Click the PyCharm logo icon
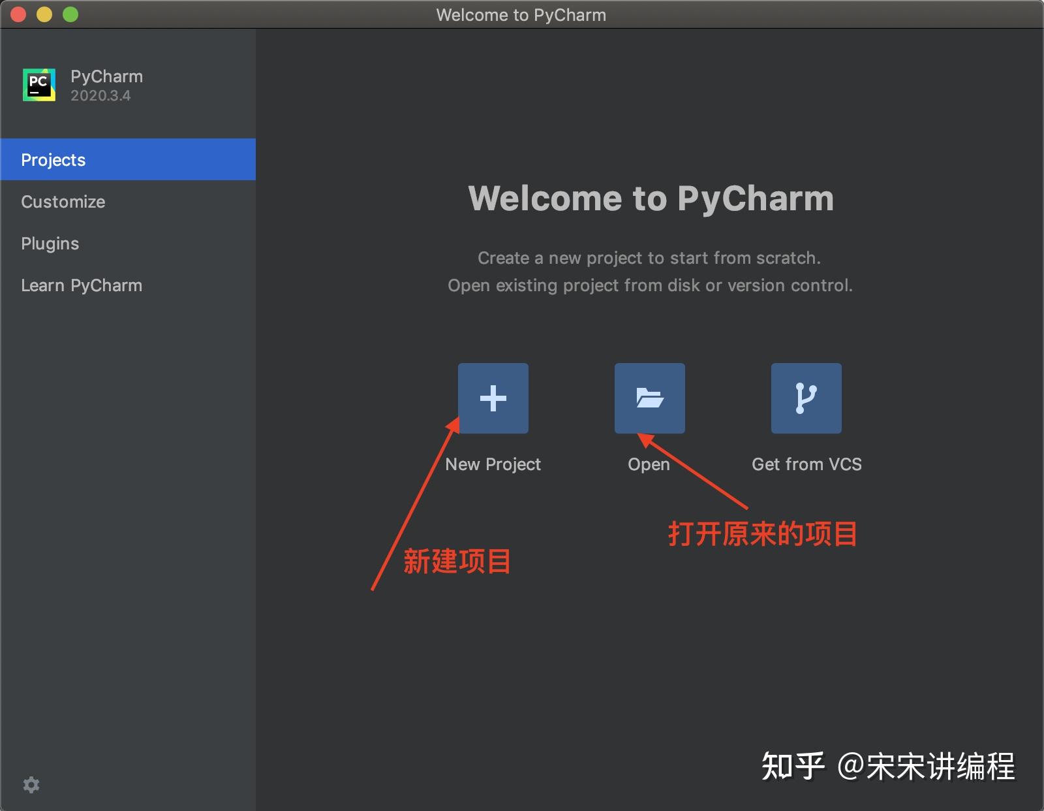Viewport: 1044px width, 811px height. 39,85
